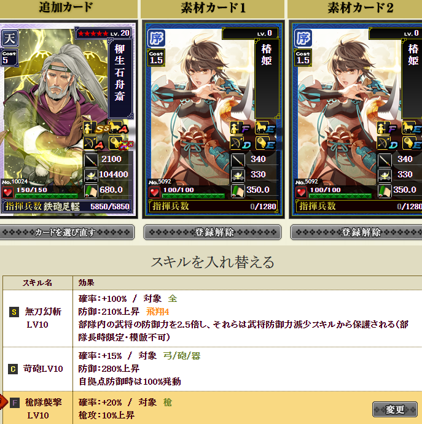
Task: Click the spear aptitude SS icon on 柳生石舟斎
Action: 96,128
